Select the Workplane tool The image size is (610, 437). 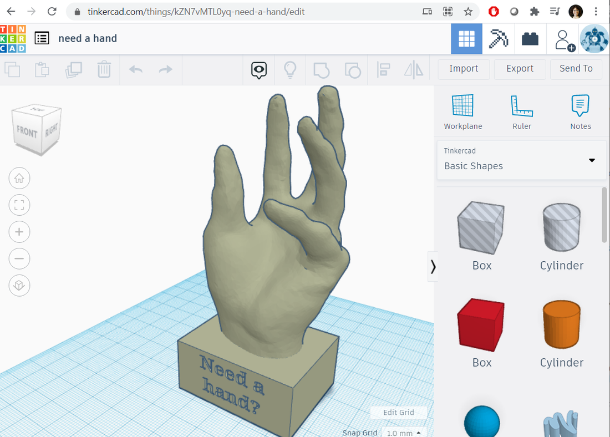tap(463, 111)
